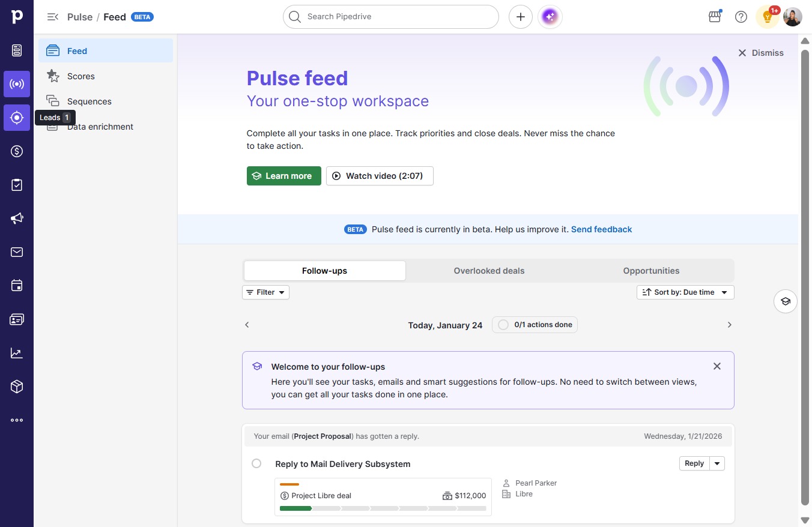Click the Reply to Mail Delivery Subsystem title
The width and height of the screenshot is (812, 527).
(343, 464)
